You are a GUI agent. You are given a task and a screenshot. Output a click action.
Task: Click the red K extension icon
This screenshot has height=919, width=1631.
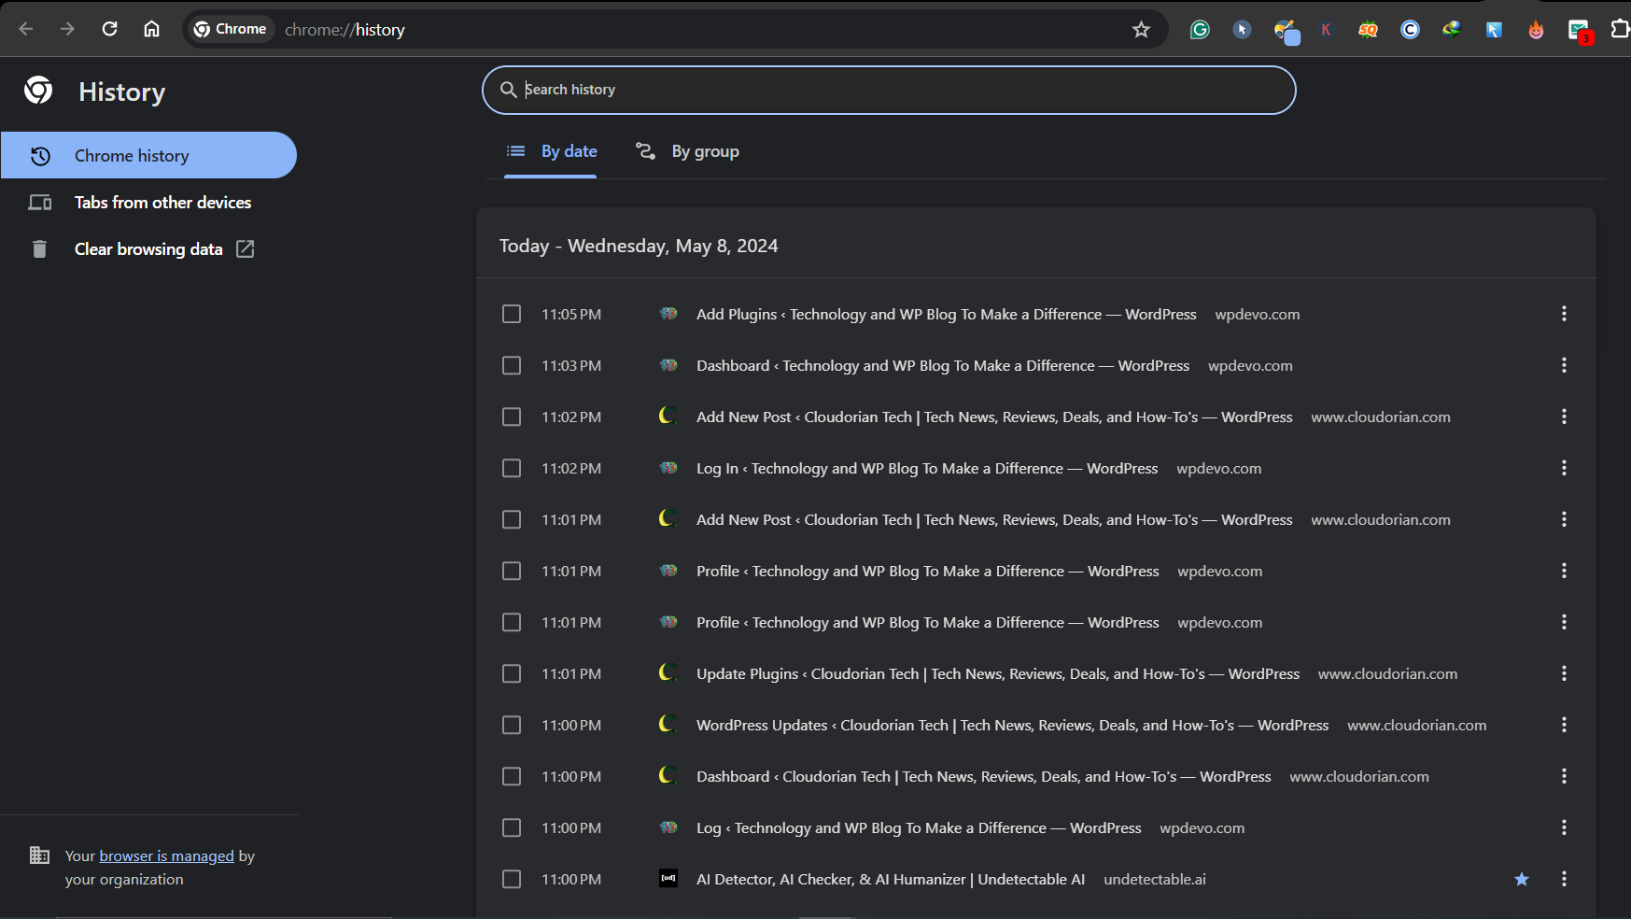(x=1326, y=30)
